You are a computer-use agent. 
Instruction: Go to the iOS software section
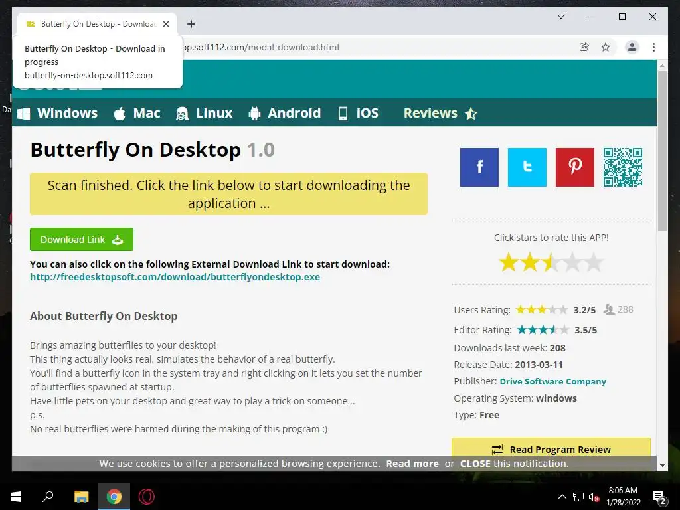click(367, 113)
